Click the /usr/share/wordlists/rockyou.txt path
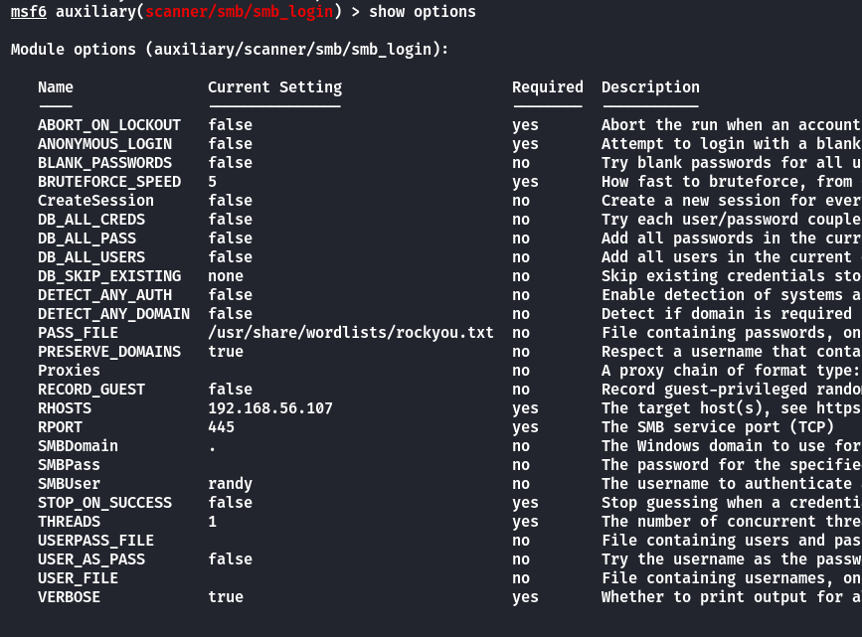This screenshot has width=862, height=637. point(351,333)
